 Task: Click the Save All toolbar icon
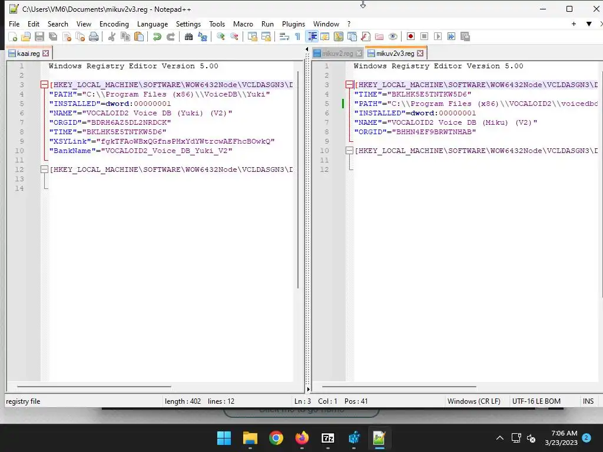pos(52,36)
